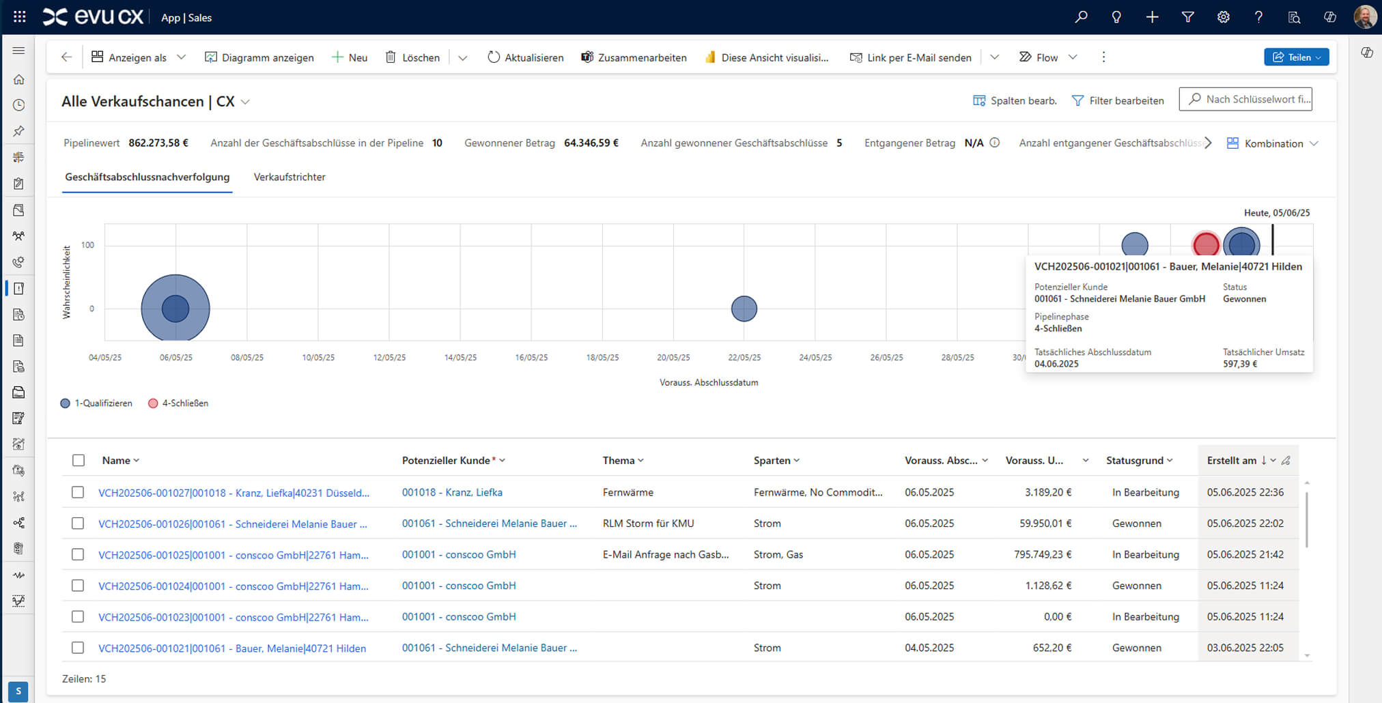Click the bubble at 22/05/25
Viewport: 1382px width, 703px height.
pos(744,309)
